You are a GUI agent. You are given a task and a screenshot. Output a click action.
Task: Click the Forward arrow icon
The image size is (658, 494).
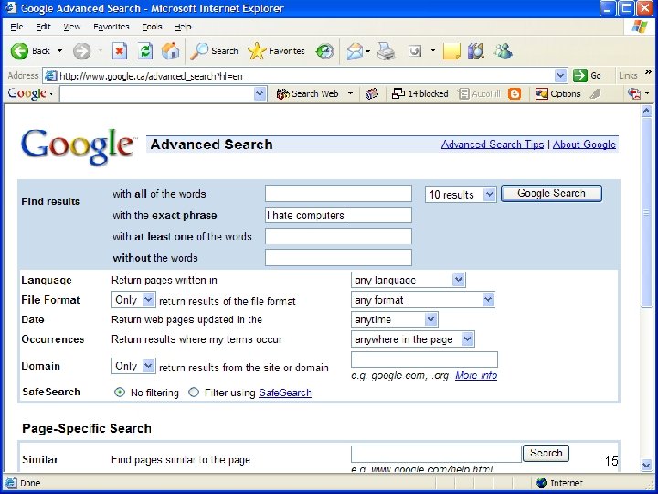(81, 51)
